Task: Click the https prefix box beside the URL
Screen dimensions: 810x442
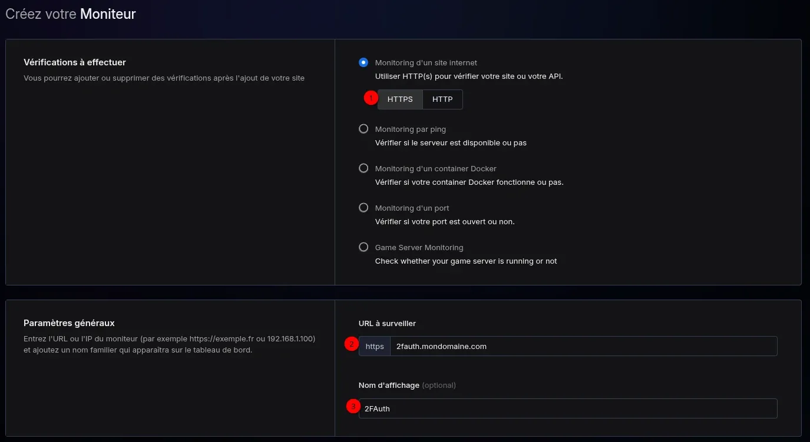Action: pyautogui.click(x=375, y=346)
